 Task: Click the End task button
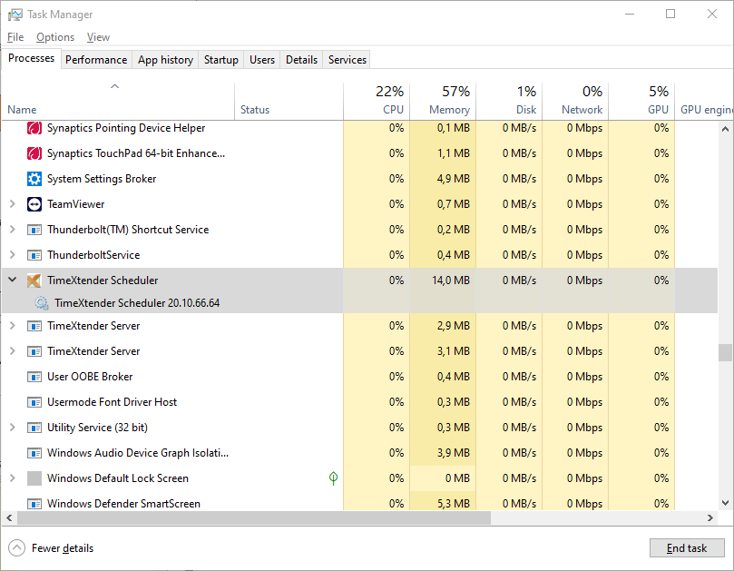[x=687, y=548]
